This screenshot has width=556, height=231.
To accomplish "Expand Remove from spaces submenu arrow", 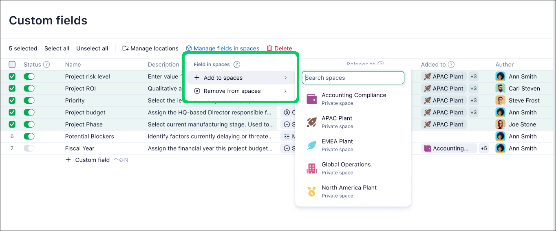I will tap(285, 91).
